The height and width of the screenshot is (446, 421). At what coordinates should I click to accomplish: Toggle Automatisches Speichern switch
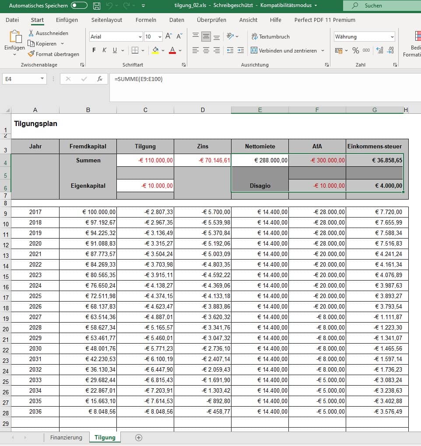pos(79,6)
